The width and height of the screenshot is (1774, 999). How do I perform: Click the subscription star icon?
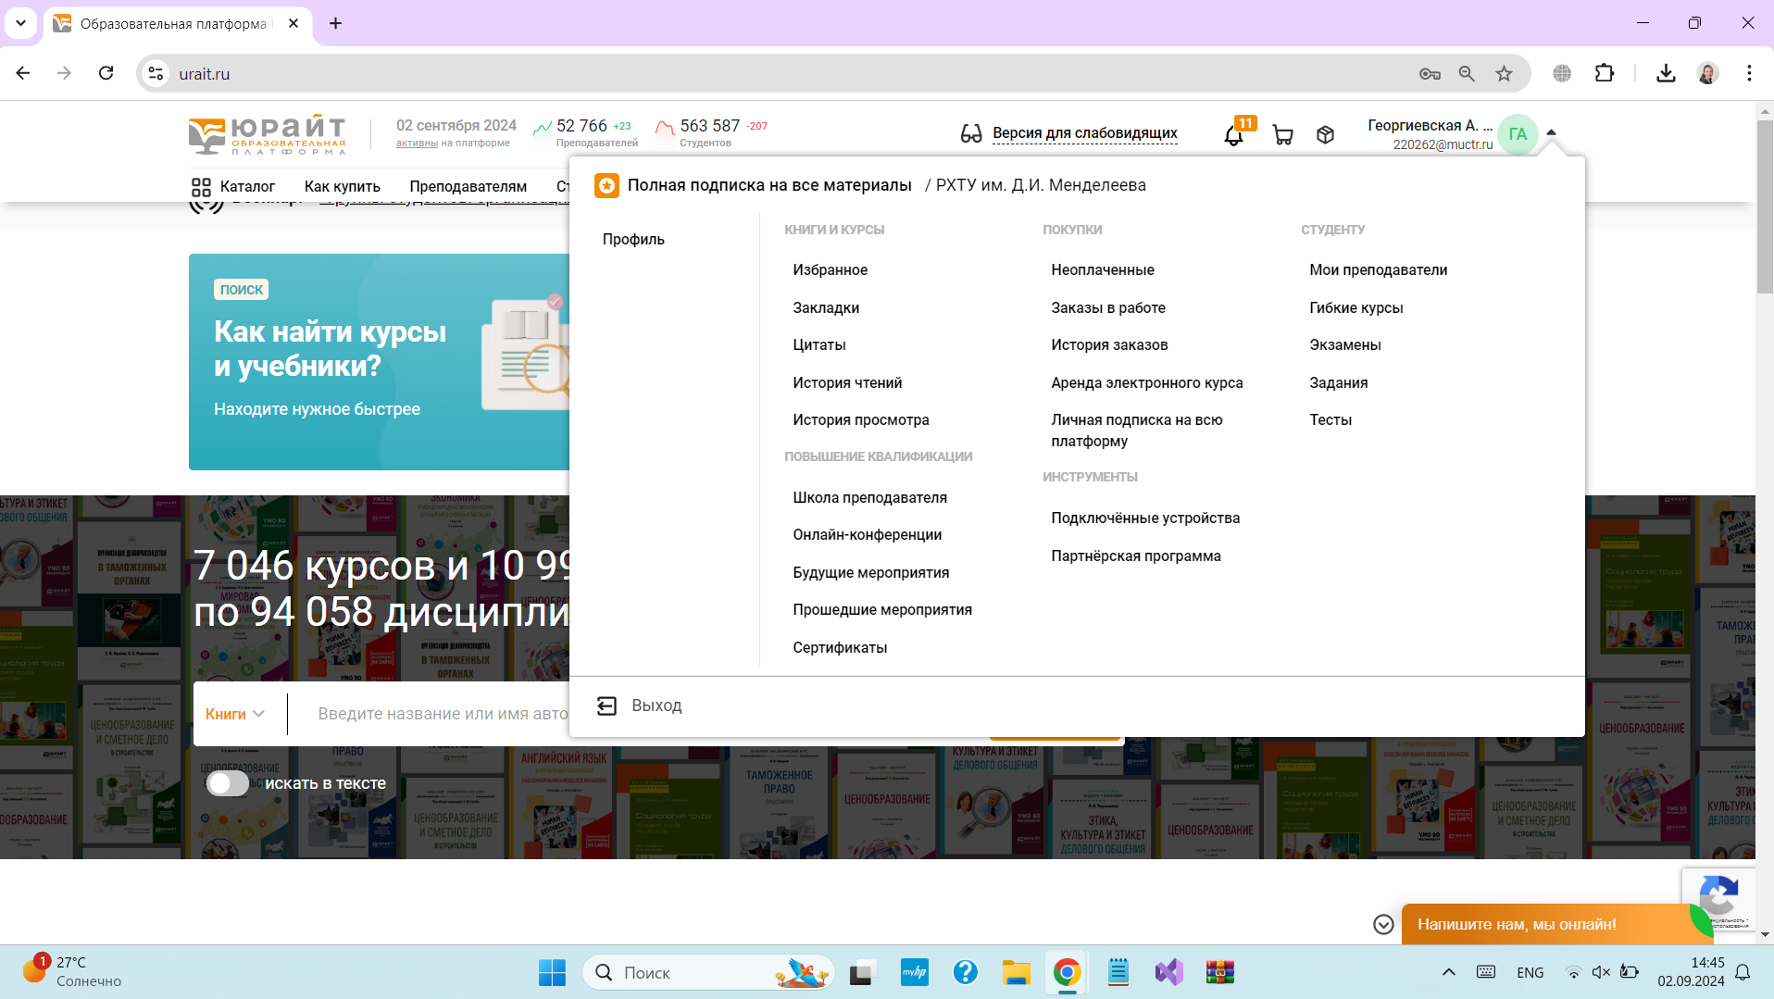pyautogui.click(x=606, y=185)
